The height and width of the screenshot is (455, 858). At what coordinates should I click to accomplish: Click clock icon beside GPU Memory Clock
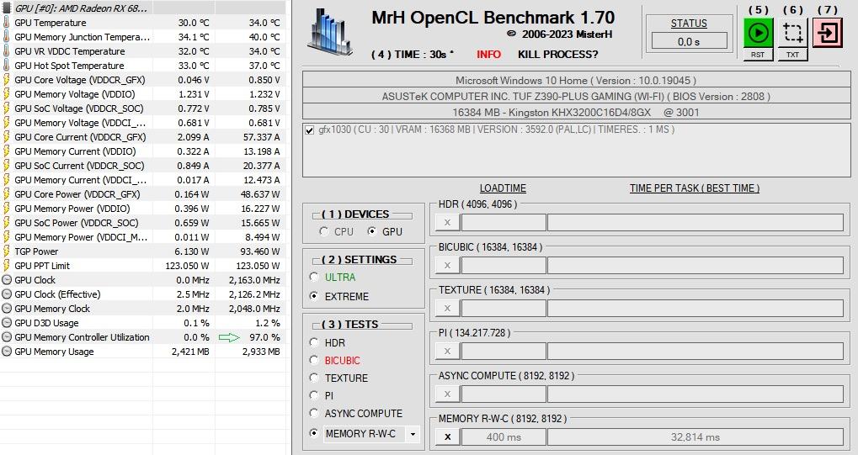[7, 309]
